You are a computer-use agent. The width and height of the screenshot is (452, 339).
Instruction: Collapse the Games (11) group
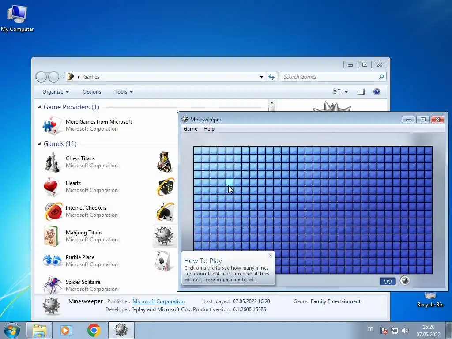point(39,143)
